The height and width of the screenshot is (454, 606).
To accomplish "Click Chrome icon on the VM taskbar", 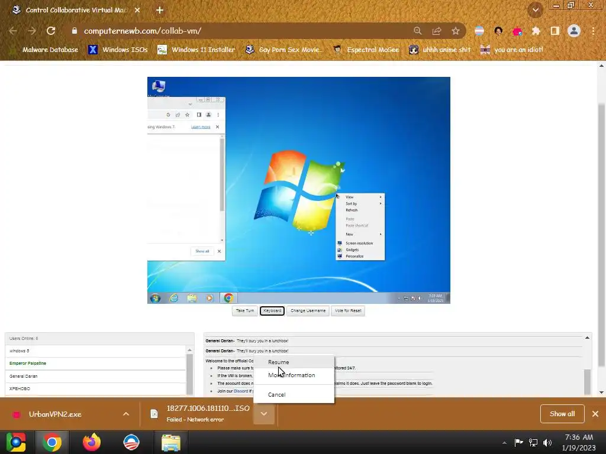I will point(228,298).
